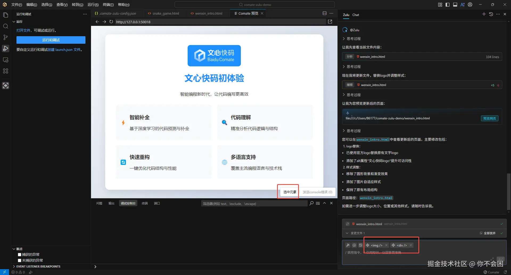Toggle the 未捕获的异常 breakpoint checkbox

[x=19, y=260]
